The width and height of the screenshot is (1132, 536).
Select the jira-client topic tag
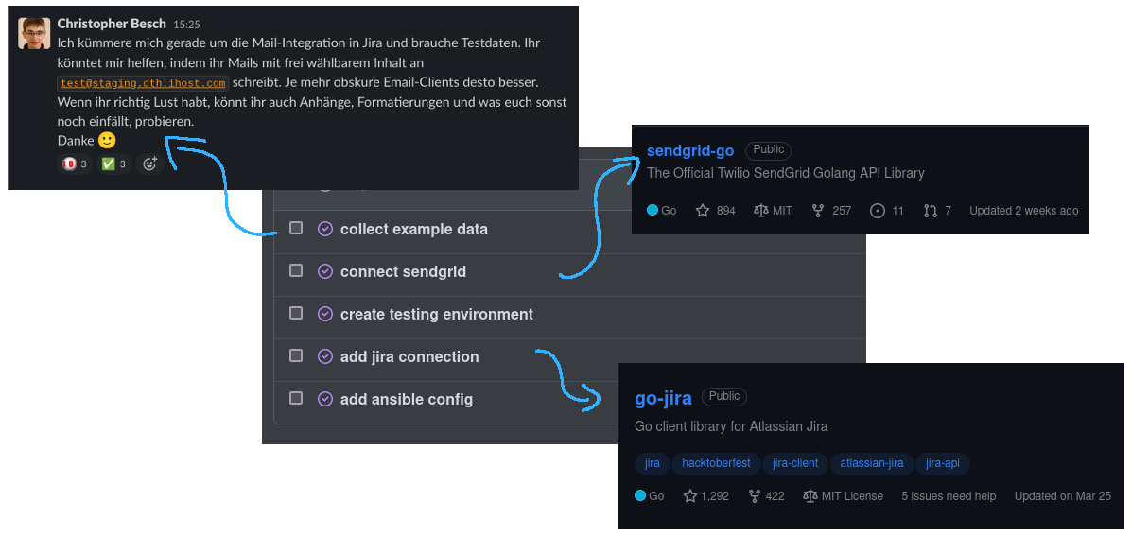point(795,463)
